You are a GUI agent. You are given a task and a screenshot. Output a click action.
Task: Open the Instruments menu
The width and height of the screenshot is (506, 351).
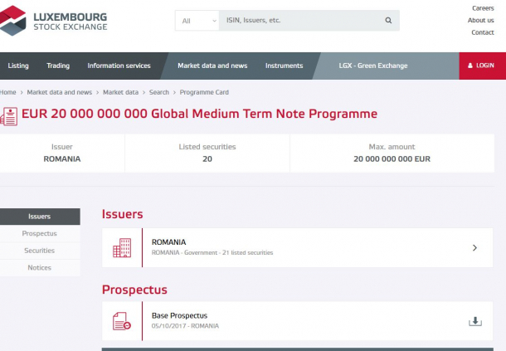(x=284, y=66)
